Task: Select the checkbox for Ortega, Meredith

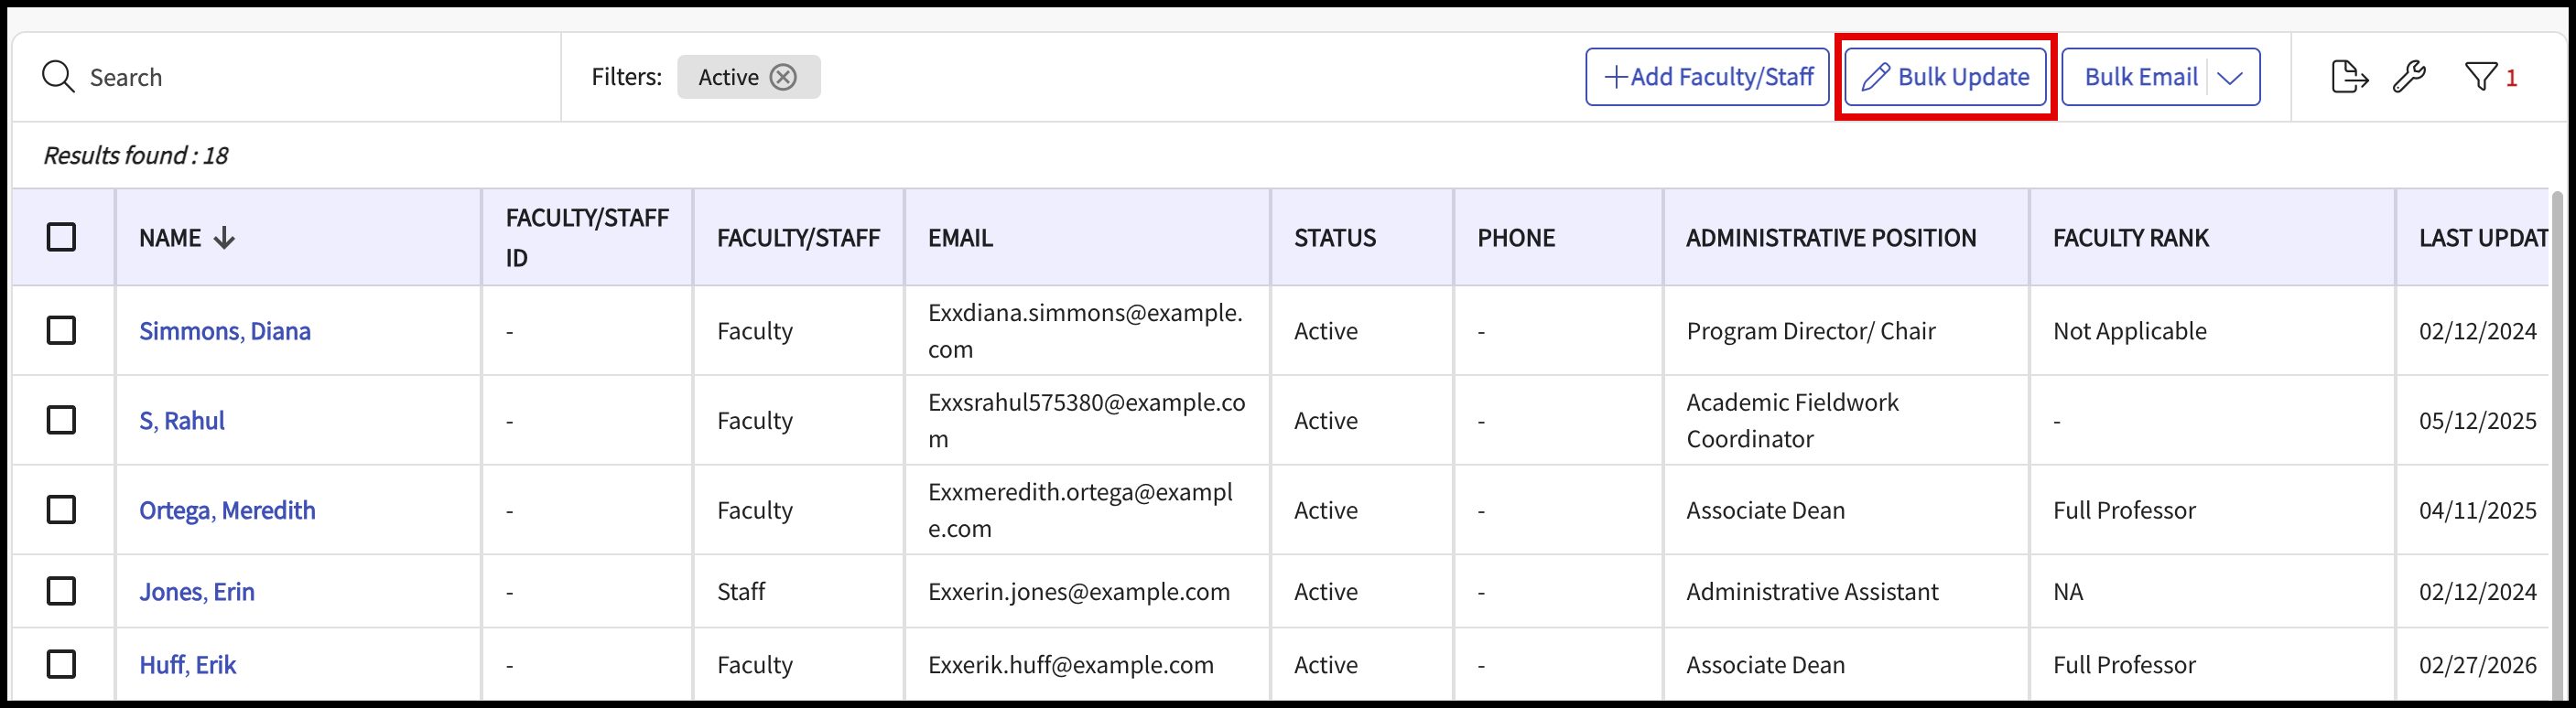Action: [62, 510]
